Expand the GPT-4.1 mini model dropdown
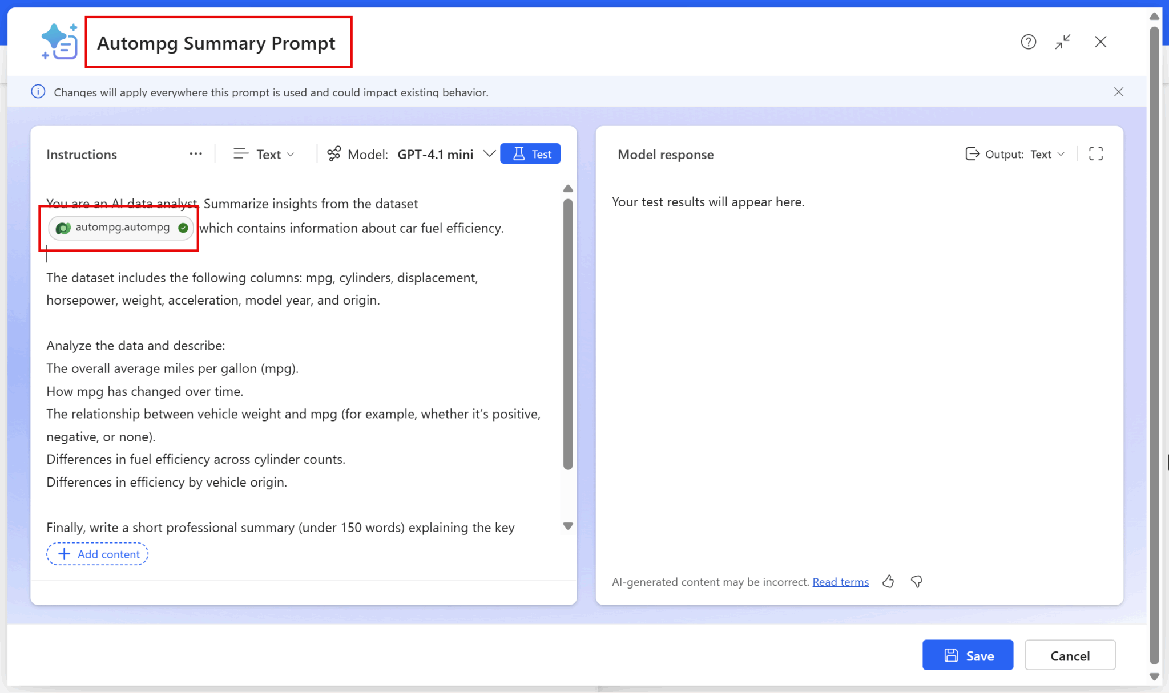The image size is (1169, 693). tap(489, 154)
